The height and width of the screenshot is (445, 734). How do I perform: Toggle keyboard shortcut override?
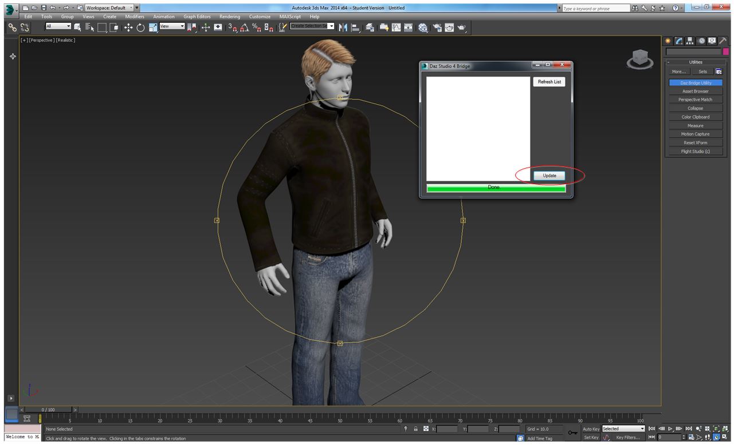pyautogui.click(x=218, y=27)
